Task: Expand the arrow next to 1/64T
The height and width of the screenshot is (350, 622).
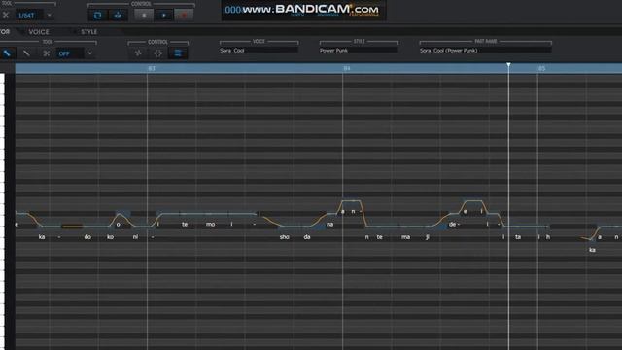Action: pyautogui.click(x=50, y=16)
